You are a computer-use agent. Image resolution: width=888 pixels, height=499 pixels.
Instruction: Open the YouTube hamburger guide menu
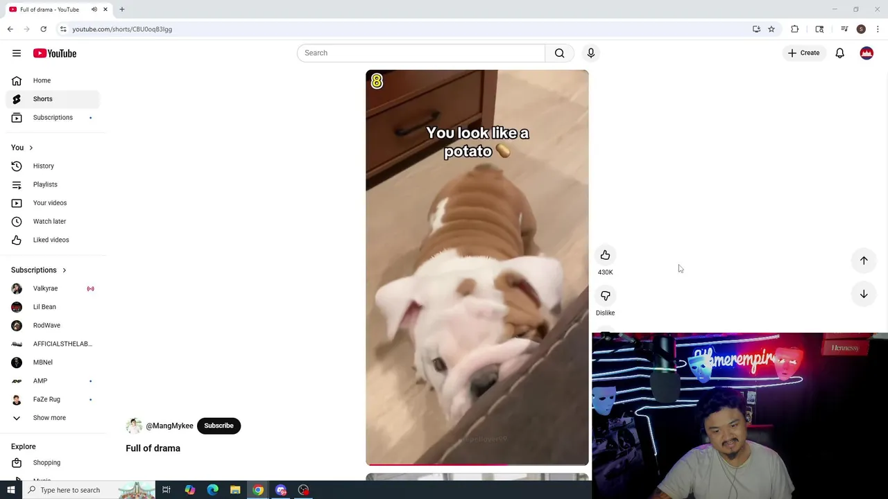[x=17, y=53]
